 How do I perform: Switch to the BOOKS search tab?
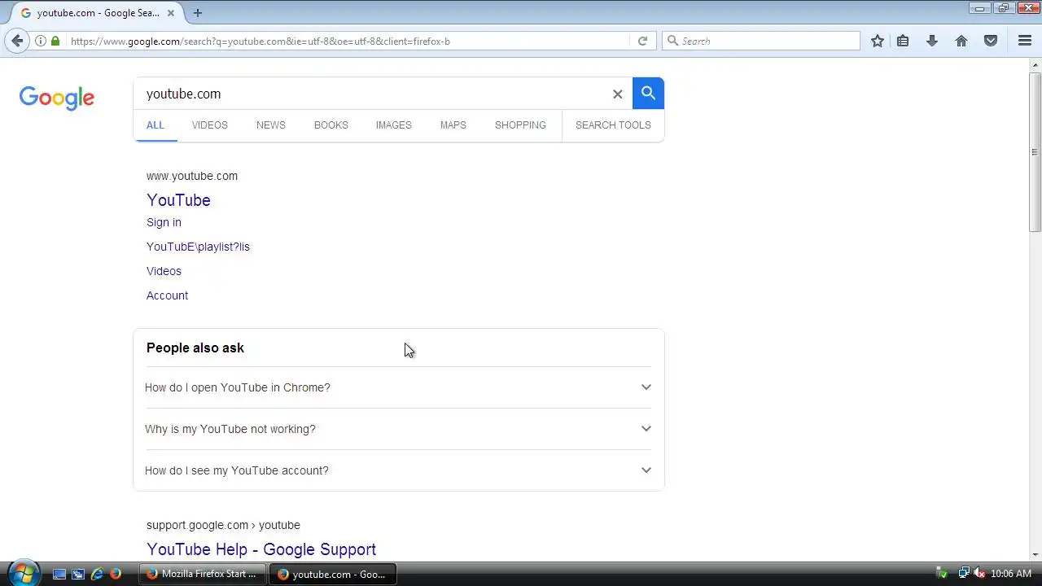(331, 125)
